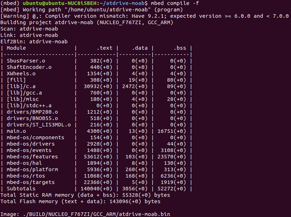Click the 'main.o' module name
This screenshot has height=217, width=291.
[x=16, y=131]
